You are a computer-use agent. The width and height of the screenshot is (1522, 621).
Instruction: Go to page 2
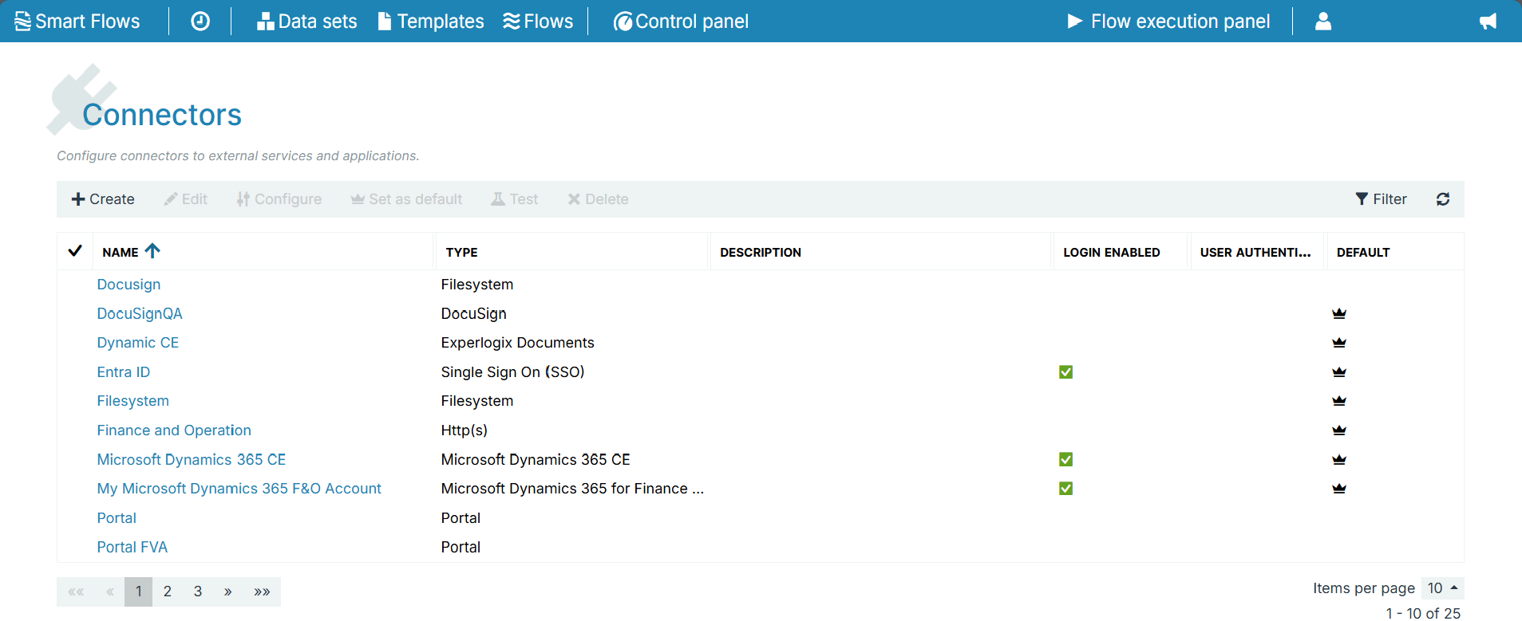pos(168,592)
